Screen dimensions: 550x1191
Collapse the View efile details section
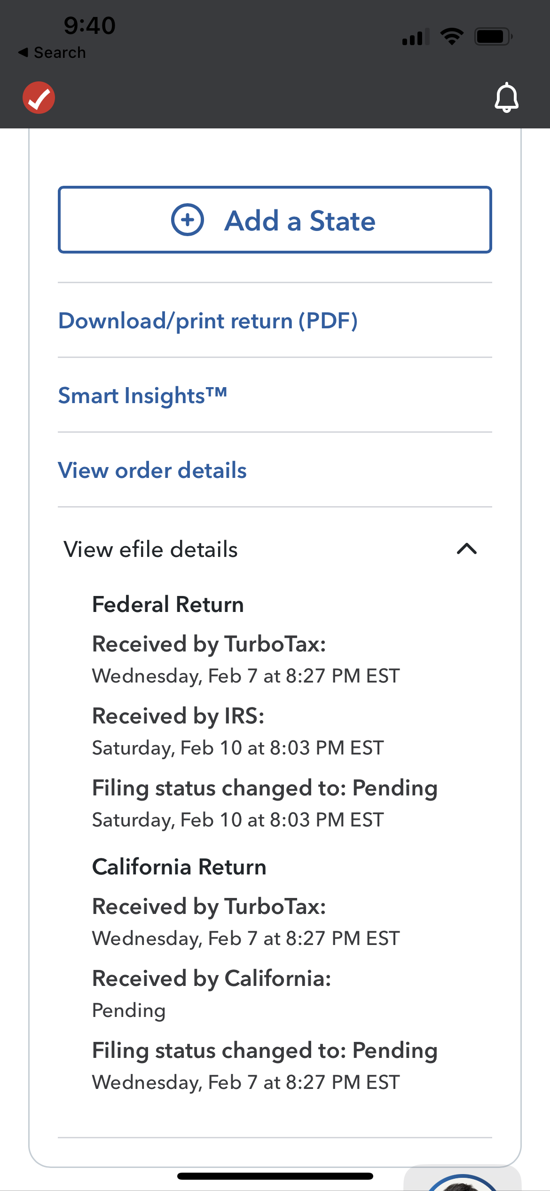coord(150,549)
